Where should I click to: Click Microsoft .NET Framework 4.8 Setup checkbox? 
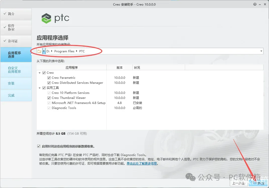(x=49, y=103)
